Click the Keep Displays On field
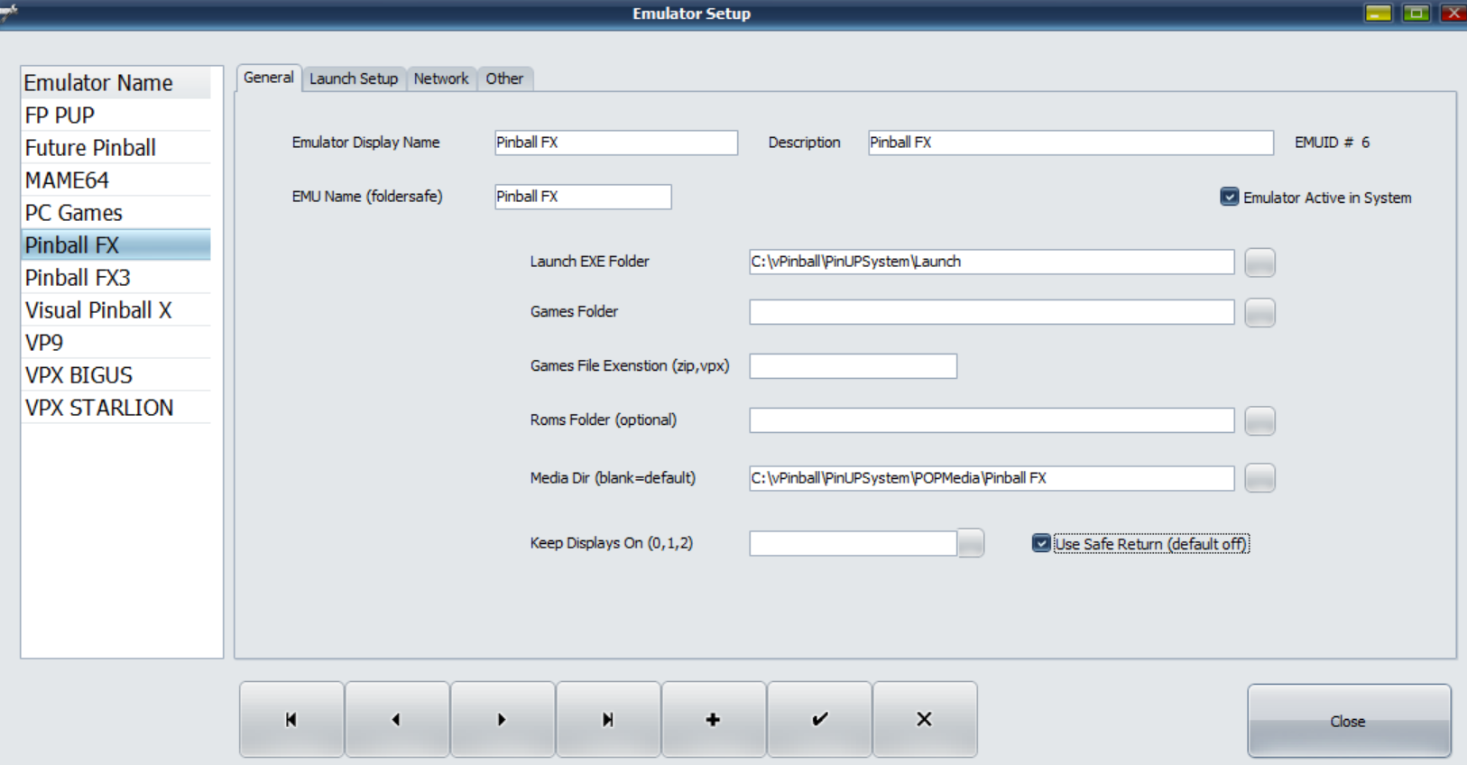Viewport: 1467px width, 765px height. point(853,543)
